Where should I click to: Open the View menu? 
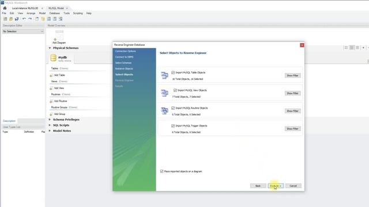pos(21,13)
